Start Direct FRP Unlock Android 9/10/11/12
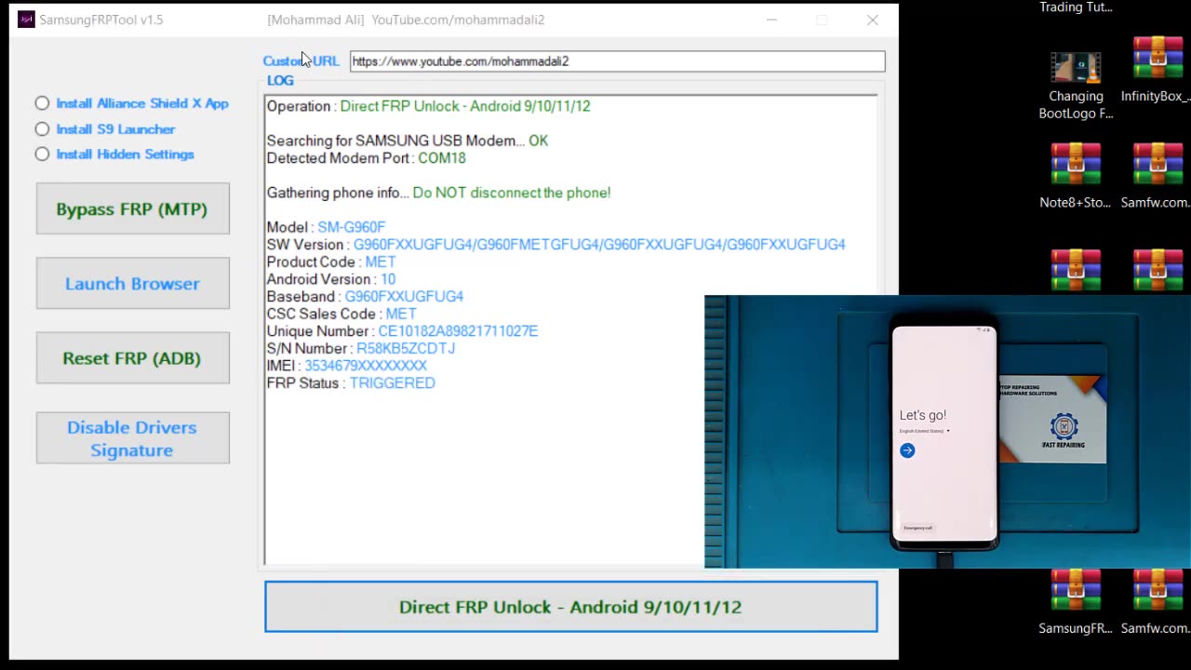Image resolution: width=1191 pixels, height=670 pixels. [x=570, y=607]
